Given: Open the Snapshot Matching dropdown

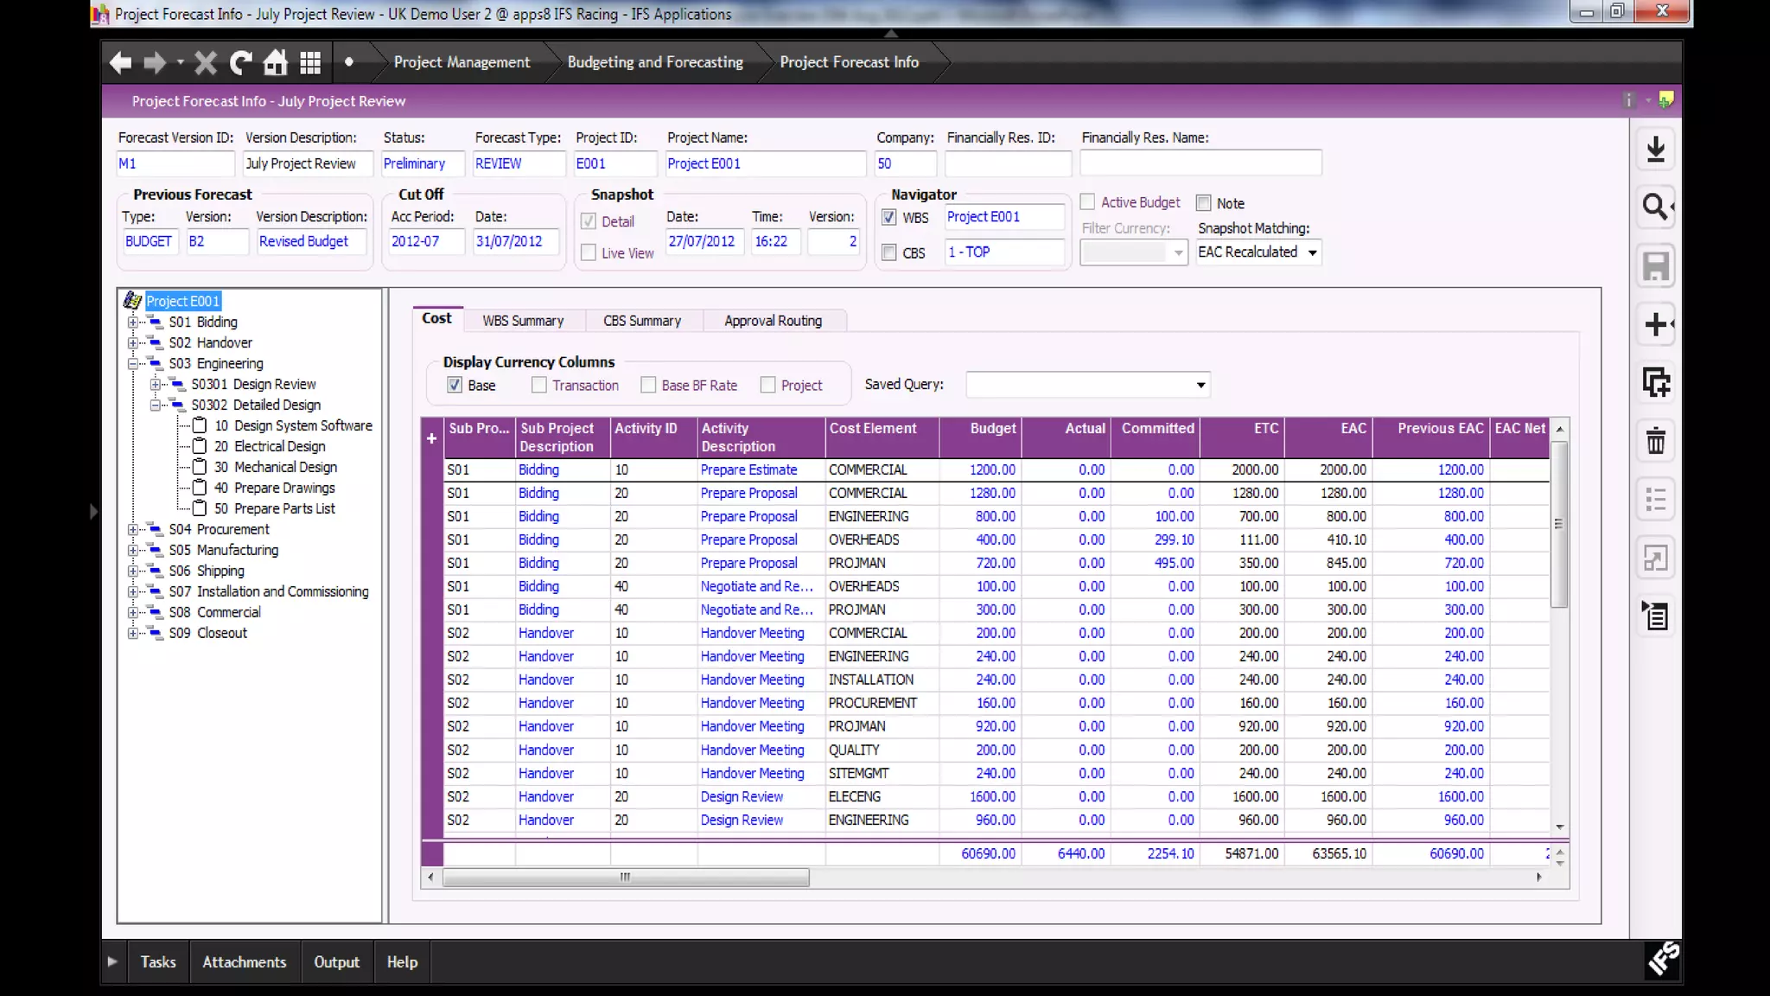Looking at the screenshot, I should (1312, 252).
